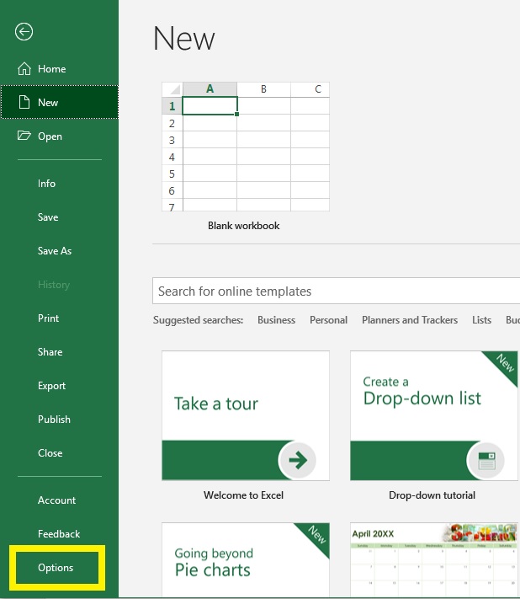
Task: Click the Search for online templates box
Action: (336, 291)
